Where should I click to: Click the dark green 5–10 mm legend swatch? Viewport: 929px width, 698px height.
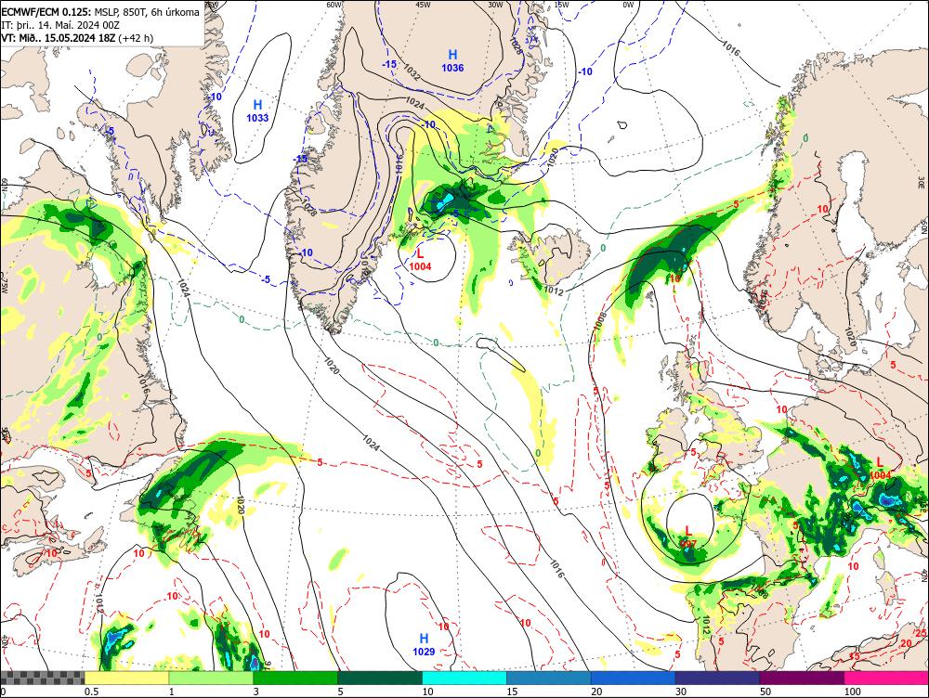[x=380, y=678]
